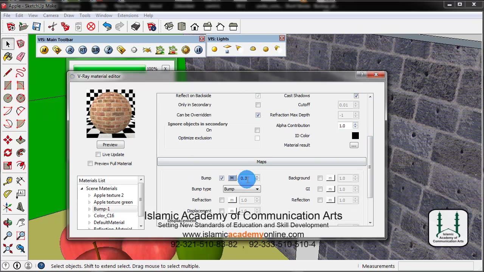Add V-Ray omni light sphere icon
Screen dimensions: 484x272
214,49
